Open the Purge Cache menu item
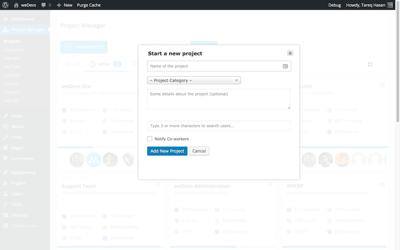 pyautogui.click(x=88, y=5)
